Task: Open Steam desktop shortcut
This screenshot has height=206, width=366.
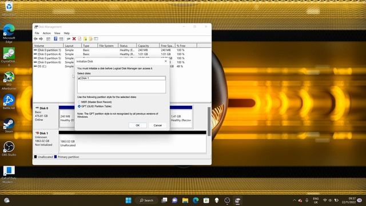Action: pyautogui.click(x=9, y=125)
